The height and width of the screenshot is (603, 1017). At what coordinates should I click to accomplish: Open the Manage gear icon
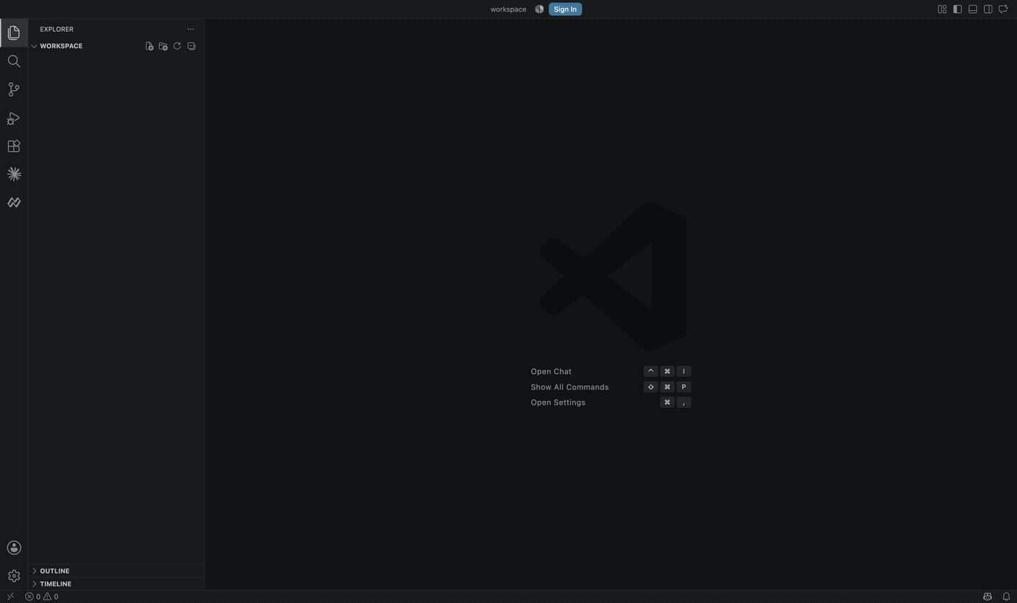[x=14, y=576]
